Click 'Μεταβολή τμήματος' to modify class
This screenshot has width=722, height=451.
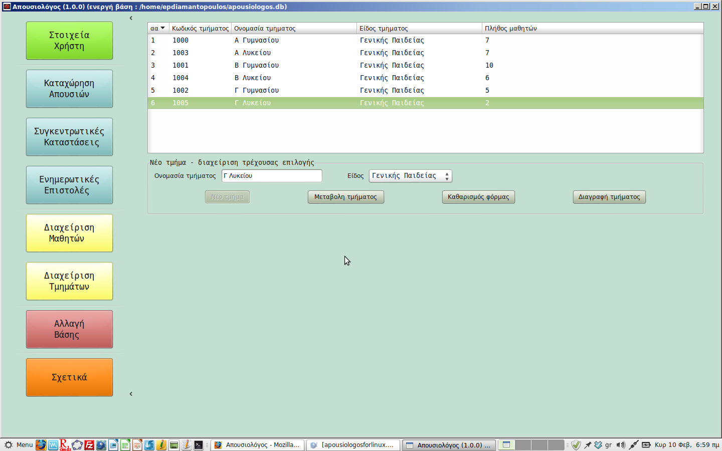coord(345,197)
